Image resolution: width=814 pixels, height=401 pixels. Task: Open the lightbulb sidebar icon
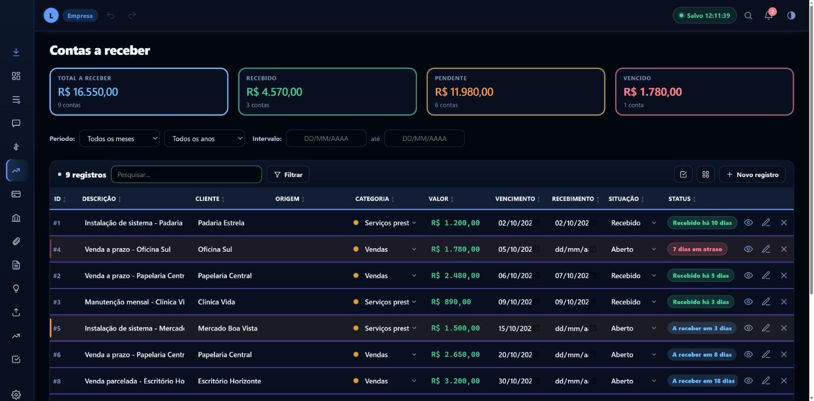coord(16,289)
